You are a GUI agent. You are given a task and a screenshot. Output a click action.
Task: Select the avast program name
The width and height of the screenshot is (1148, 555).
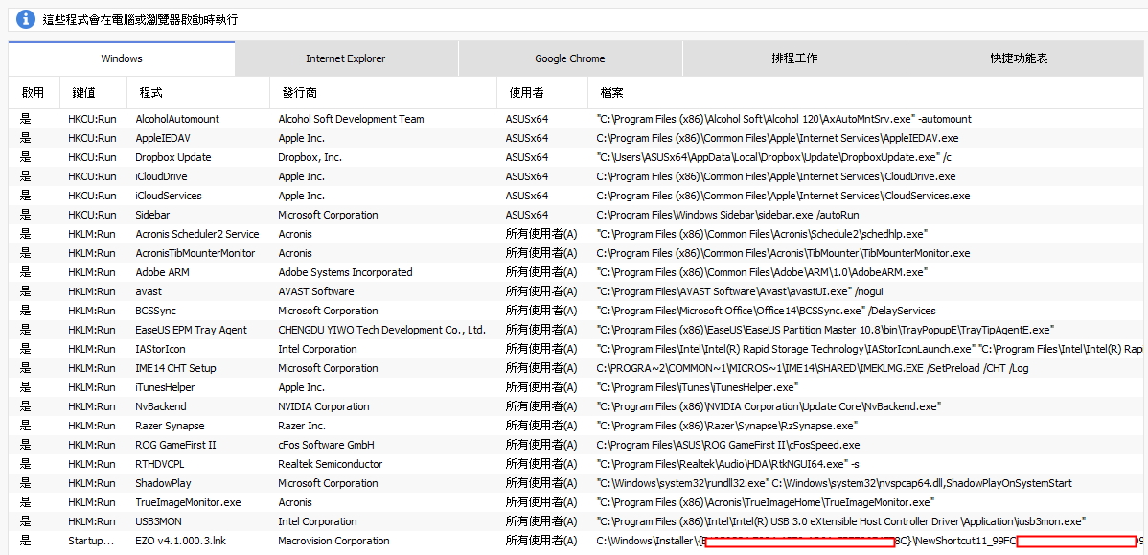[149, 291]
